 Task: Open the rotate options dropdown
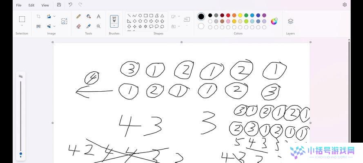point(54,16)
